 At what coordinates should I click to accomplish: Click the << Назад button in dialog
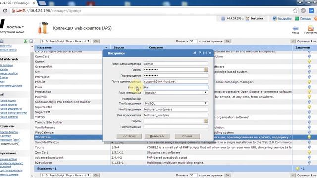tap(129, 136)
